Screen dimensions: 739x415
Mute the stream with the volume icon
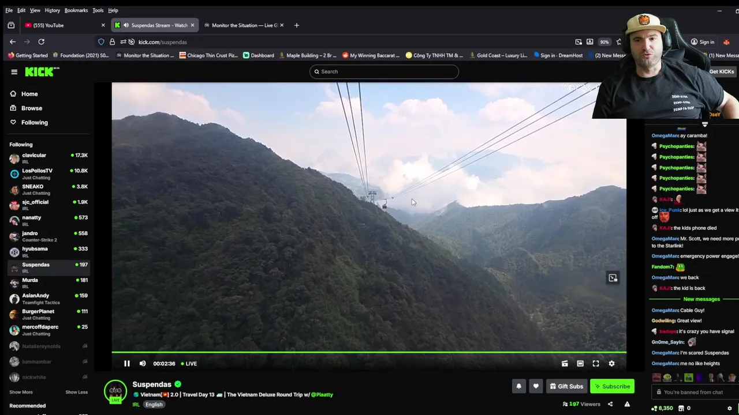[143, 364]
